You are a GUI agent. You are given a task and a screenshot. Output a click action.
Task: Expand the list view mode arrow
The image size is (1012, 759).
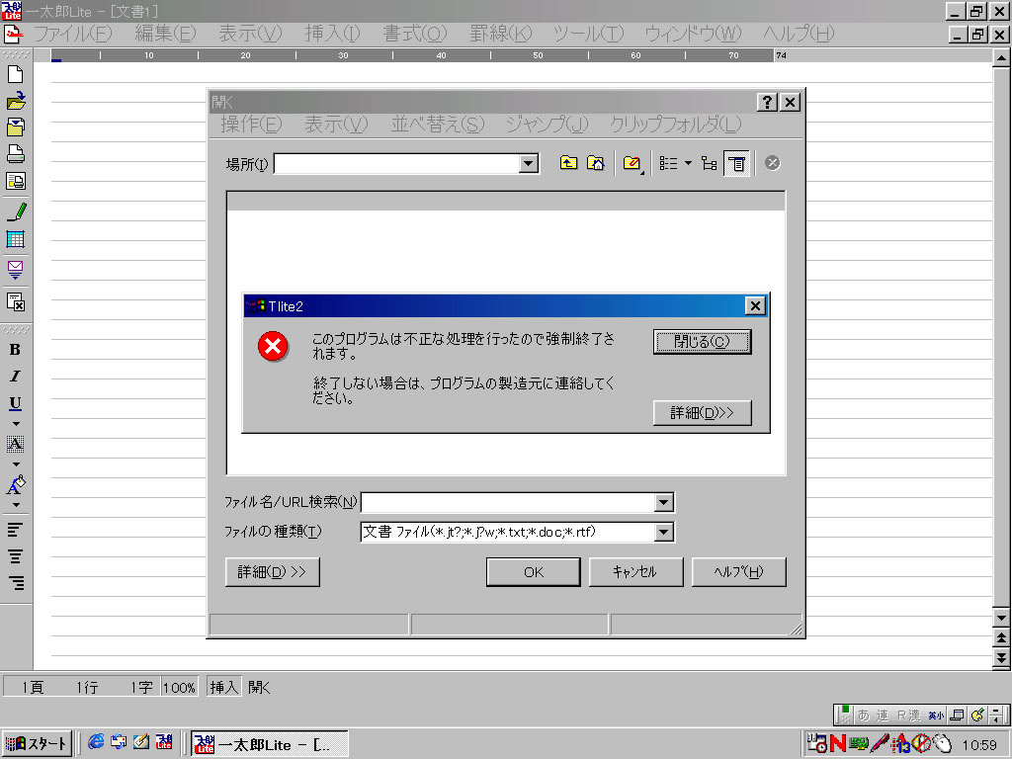click(688, 163)
